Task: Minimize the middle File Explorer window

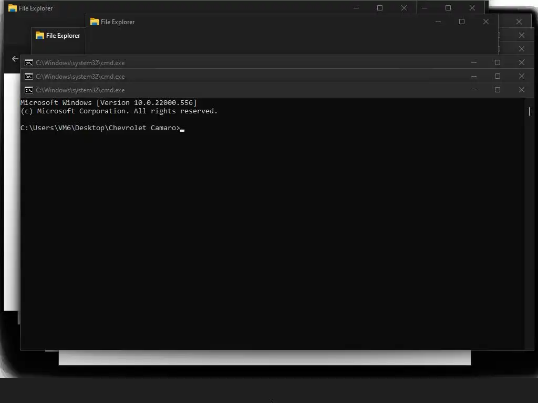Action: click(x=438, y=22)
